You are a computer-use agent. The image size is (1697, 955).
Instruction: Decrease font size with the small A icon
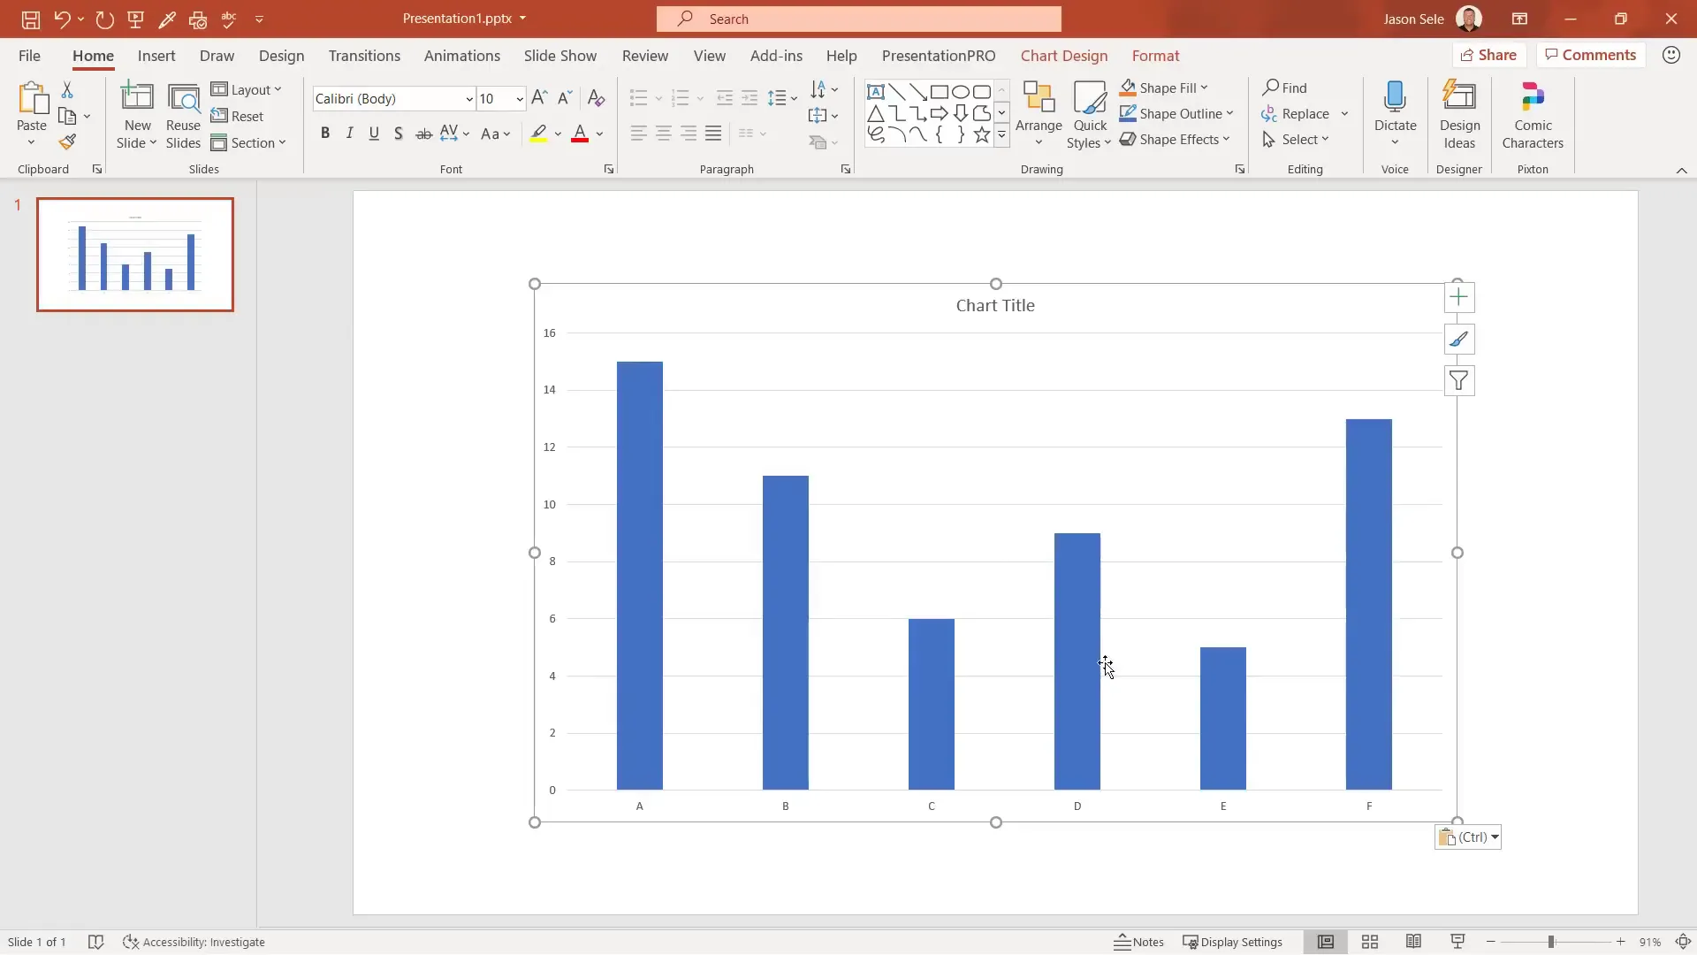pyautogui.click(x=565, y=97)
